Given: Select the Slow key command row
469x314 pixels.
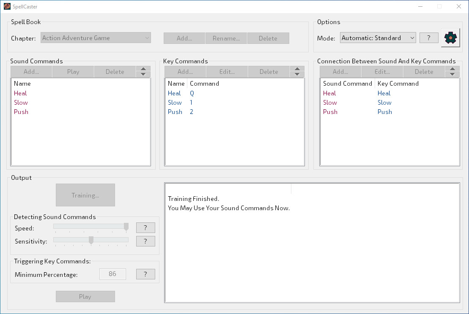Looking at the screenshot, I should (175, 103).
